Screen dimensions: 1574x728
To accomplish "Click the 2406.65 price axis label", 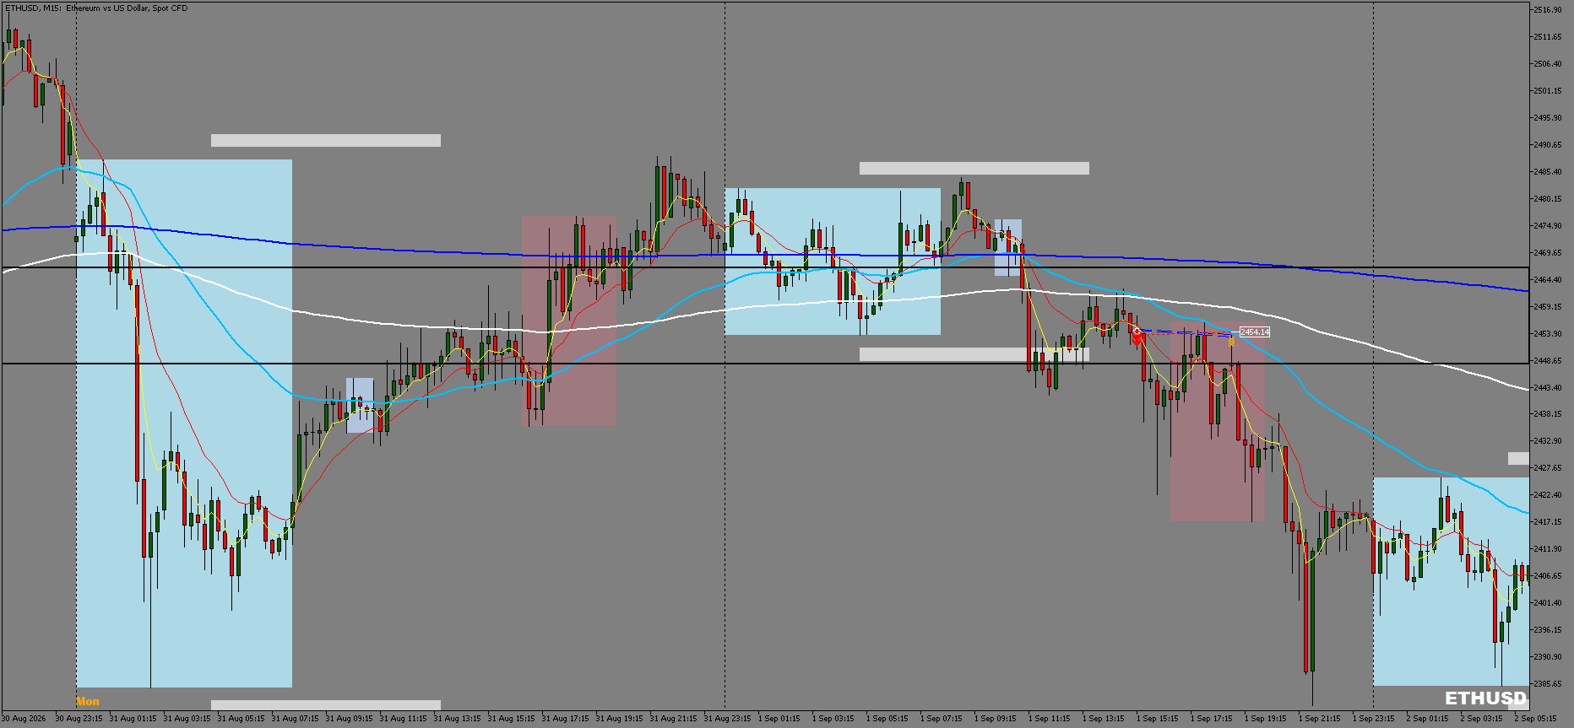I will (1548, 576).
